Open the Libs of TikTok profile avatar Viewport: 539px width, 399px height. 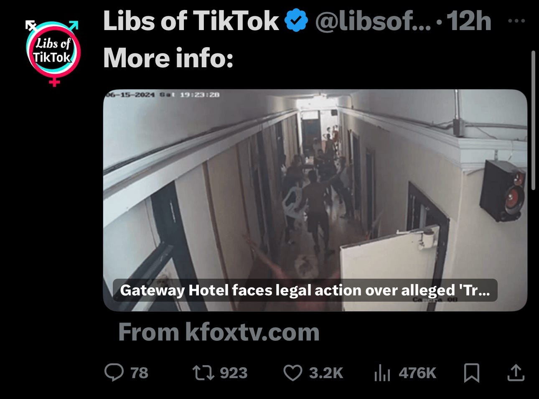[53, 53]
